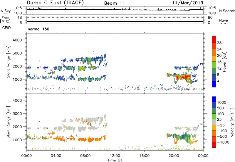Click the "Velocity [m s⁻¹]" colorbar title
The width and height of the screenshot is (235, 162).
pos(232,122)
